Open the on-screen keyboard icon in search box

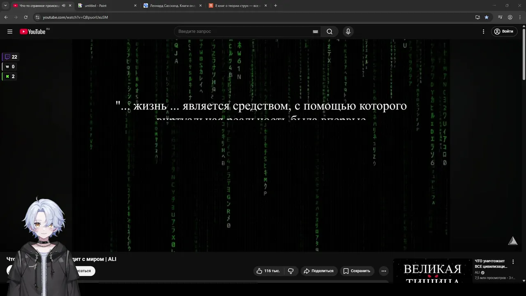pos(315,32)
